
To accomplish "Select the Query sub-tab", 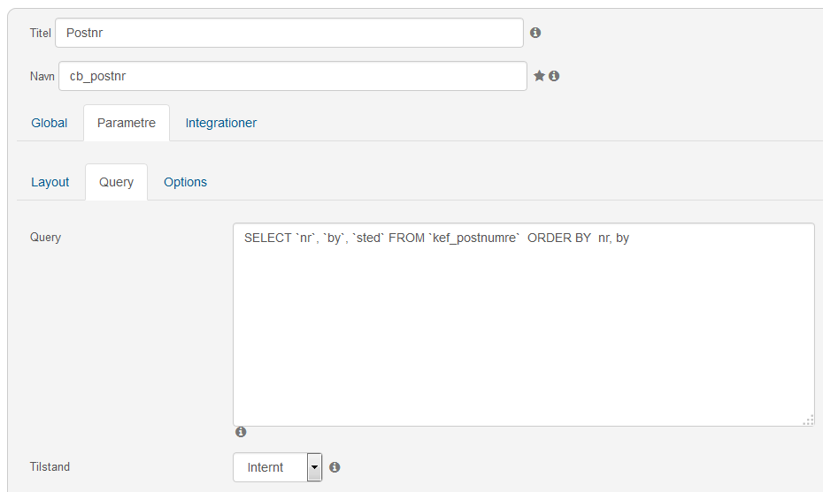I will (117, 182).
